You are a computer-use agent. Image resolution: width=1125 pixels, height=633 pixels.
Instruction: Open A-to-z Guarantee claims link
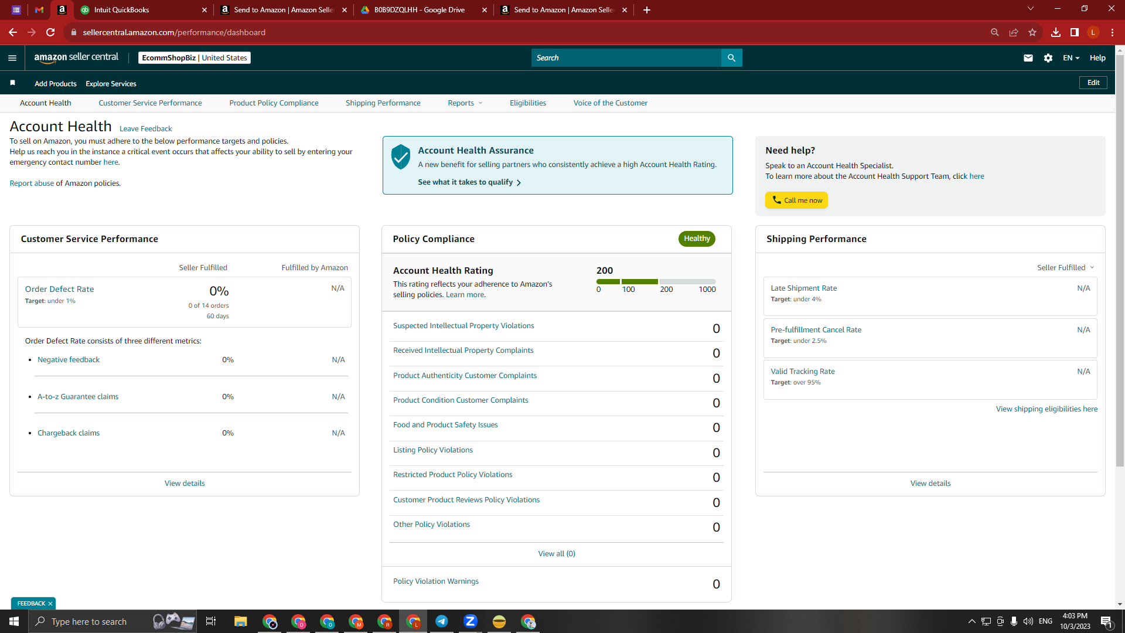coord(78,396)
